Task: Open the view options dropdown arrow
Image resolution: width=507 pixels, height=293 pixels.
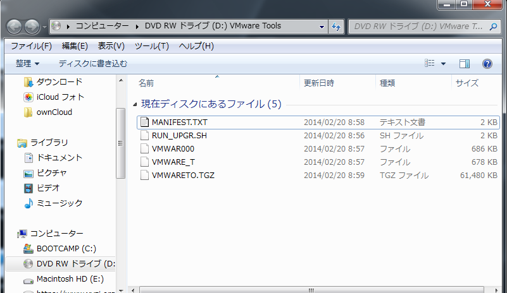Action: coord(443,64)
